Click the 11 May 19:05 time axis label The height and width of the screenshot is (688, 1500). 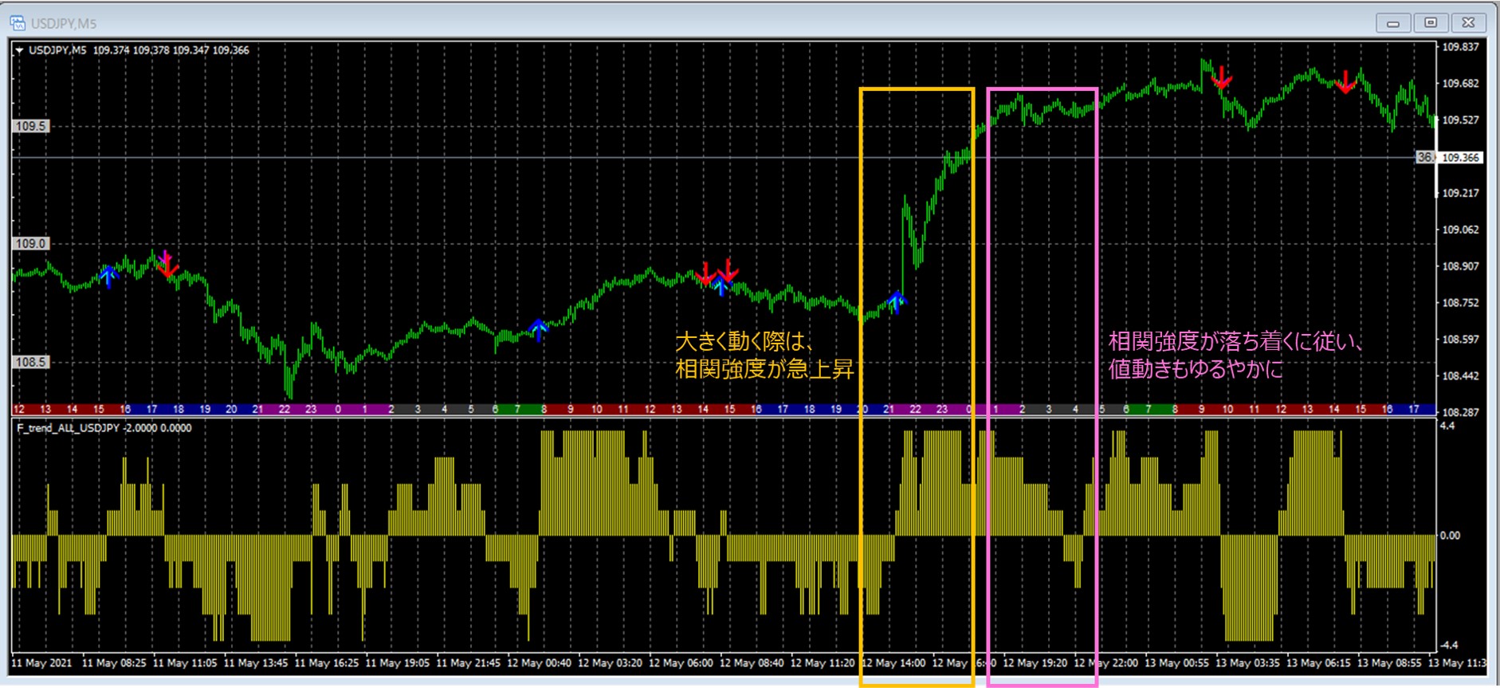pos(398,663)
